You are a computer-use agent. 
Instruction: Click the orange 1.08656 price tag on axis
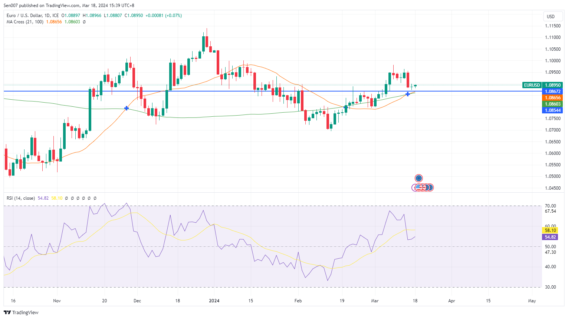553,98
